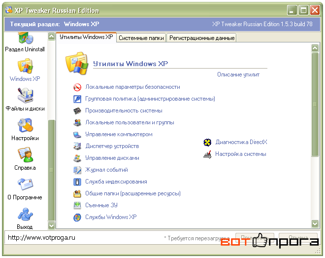325x258 pixels.
Task: Open the Настройки section icon
Action: coord(25,125)
